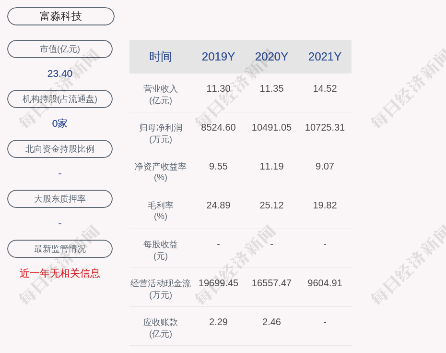446x353 pixels.
Task: Select the 市值(亿元) label button
Action: click(x=60, y=49)
